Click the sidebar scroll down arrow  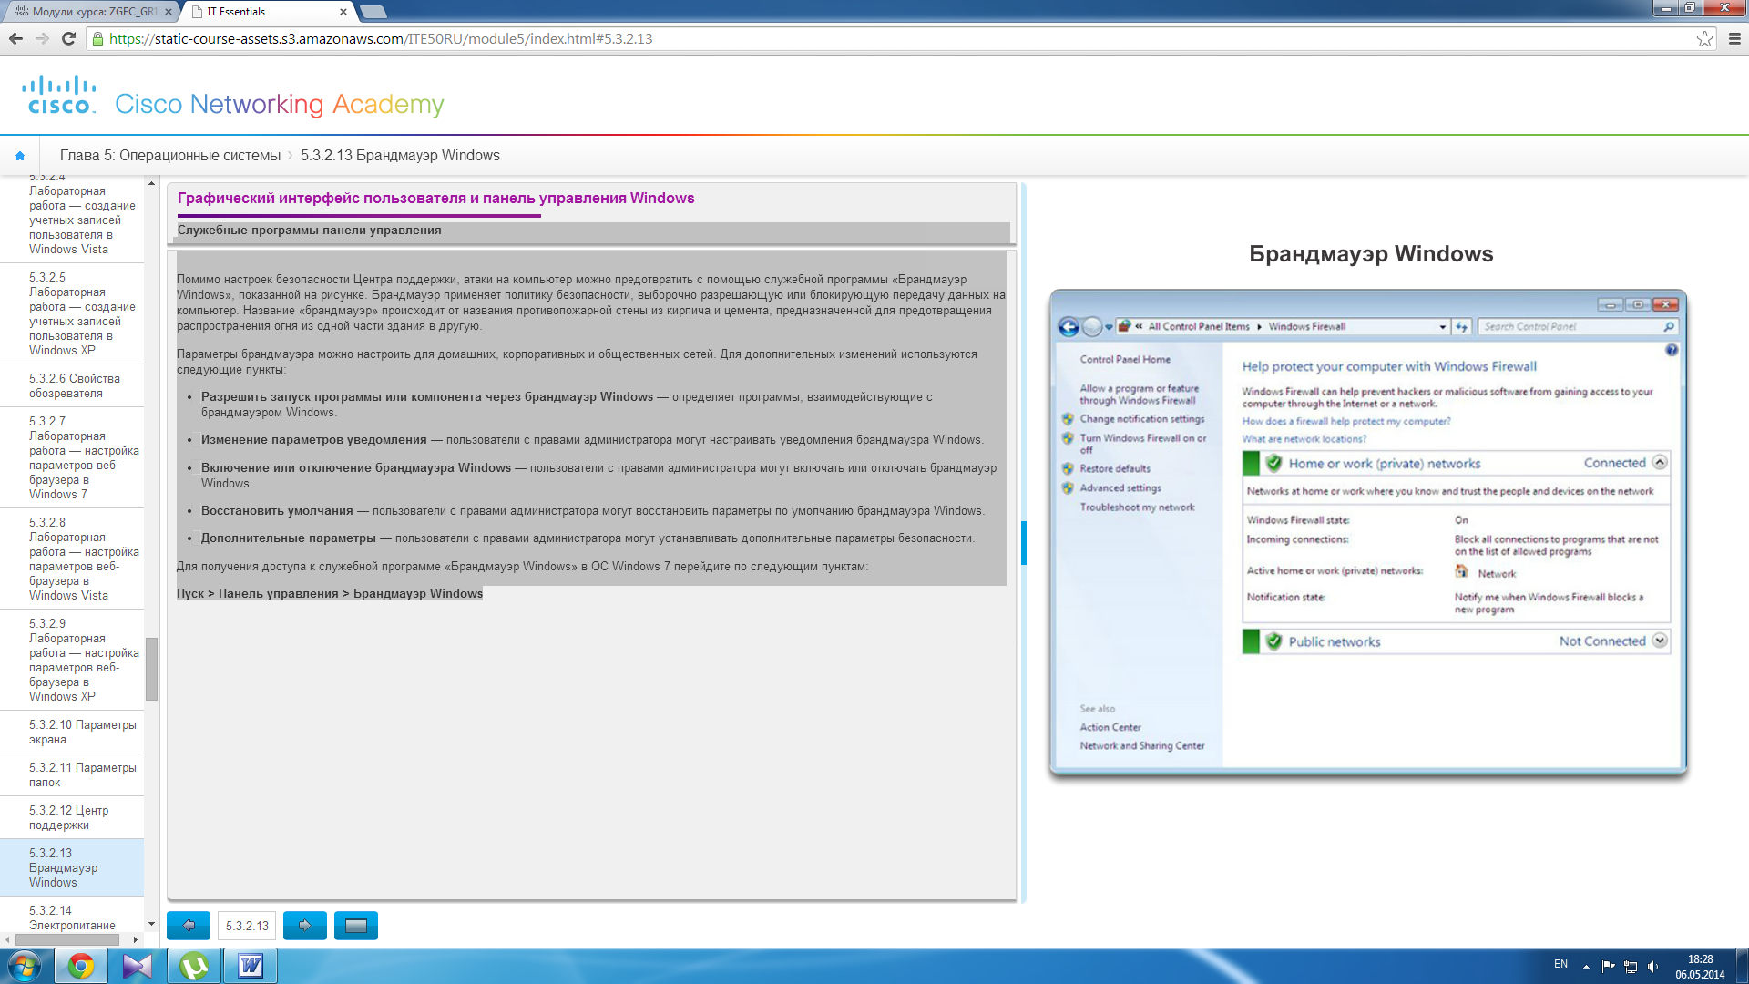click(x=151, y=924)
